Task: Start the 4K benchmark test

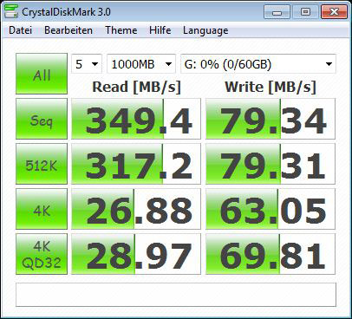Action: [42, 209]
